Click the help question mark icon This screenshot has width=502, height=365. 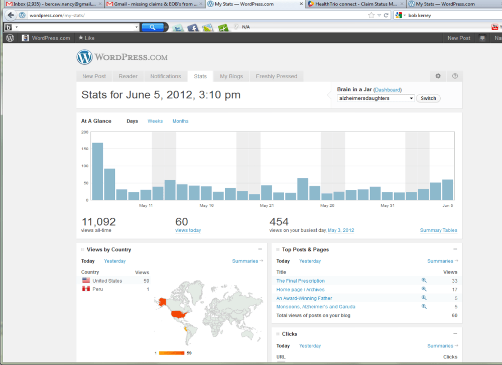click(x=455, y=76)
